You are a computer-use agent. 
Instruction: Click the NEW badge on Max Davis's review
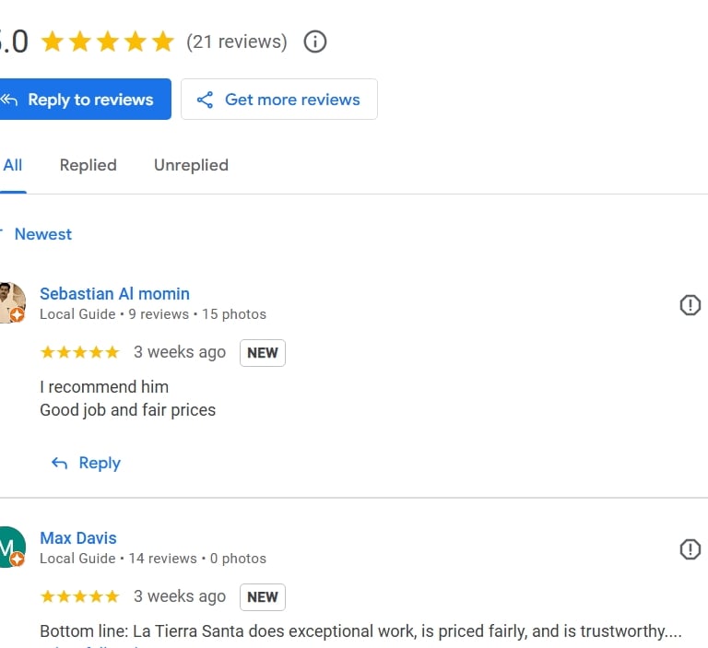pos(263,597)
